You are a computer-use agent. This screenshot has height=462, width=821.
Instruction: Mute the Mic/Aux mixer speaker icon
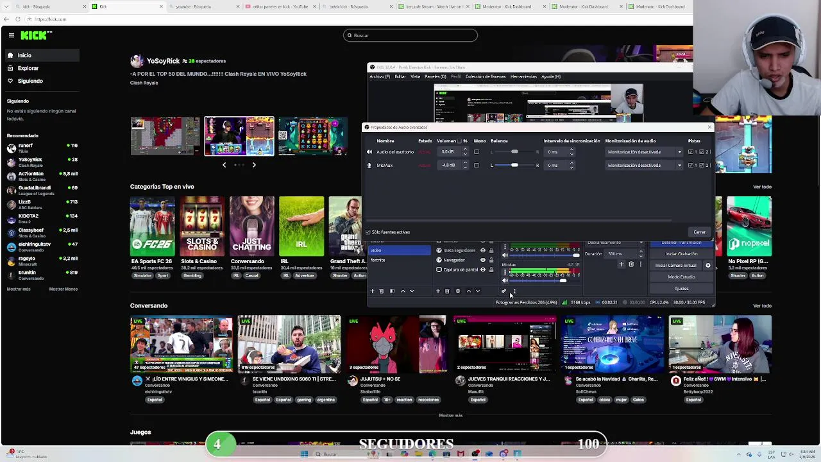pos(505,281)
